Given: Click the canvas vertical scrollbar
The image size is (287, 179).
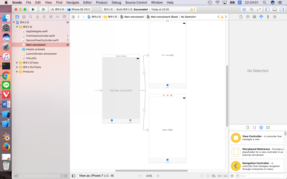Looking at the screenshot, I should (x=227, y=96).
